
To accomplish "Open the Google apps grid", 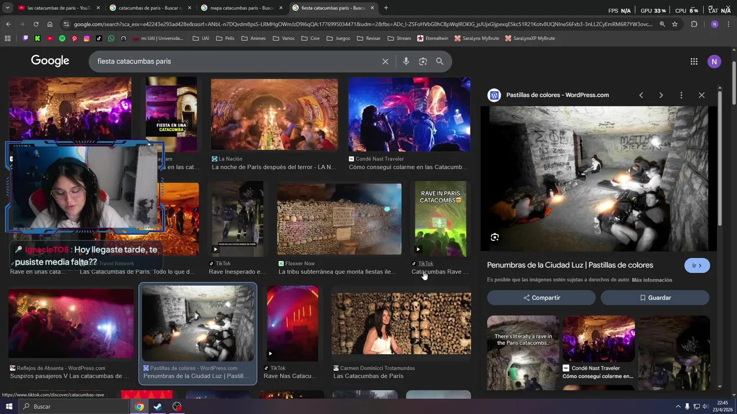I will [x=694, y=62].
